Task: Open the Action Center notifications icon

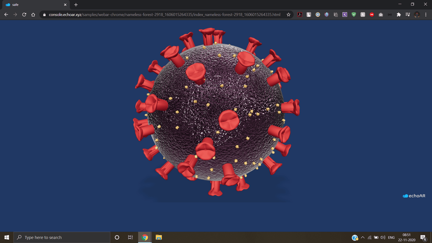Action: coord(423,238)
